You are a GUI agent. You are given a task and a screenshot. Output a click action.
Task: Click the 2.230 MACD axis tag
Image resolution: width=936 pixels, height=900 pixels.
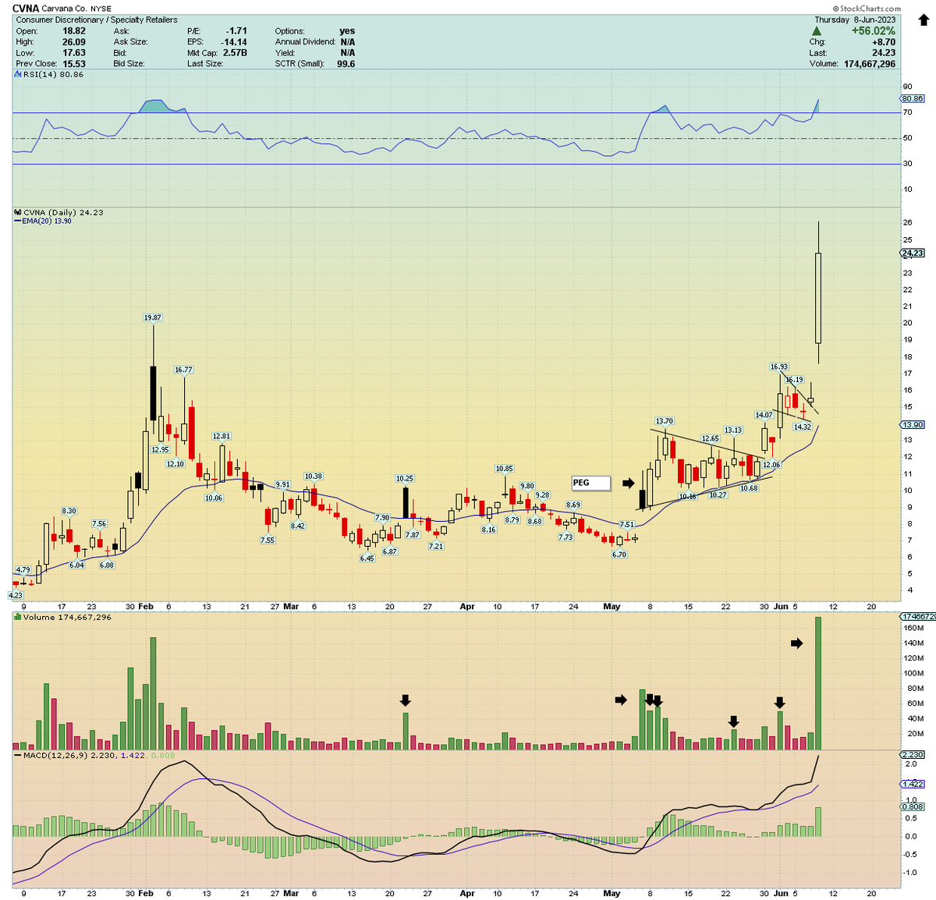tap(913, 755)
